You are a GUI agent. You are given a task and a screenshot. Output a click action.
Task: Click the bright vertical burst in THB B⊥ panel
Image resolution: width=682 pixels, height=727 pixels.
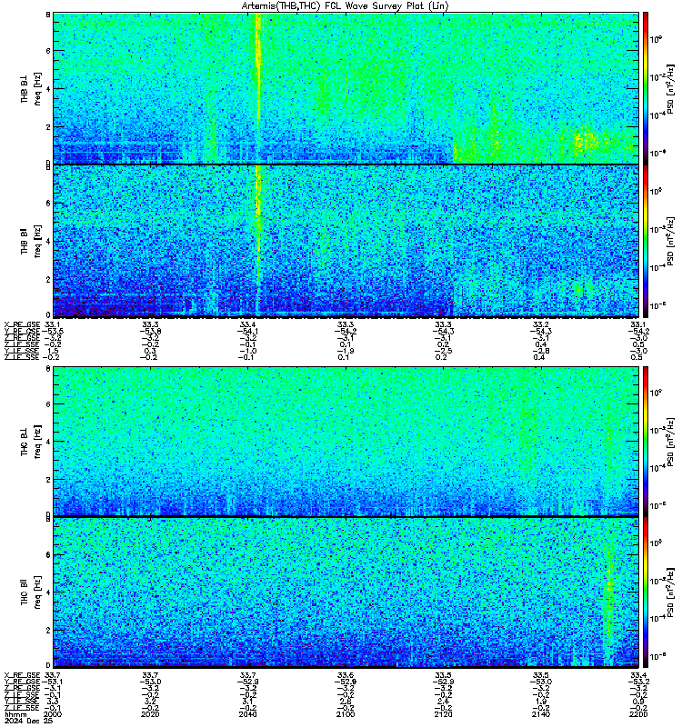pos(258,88)
